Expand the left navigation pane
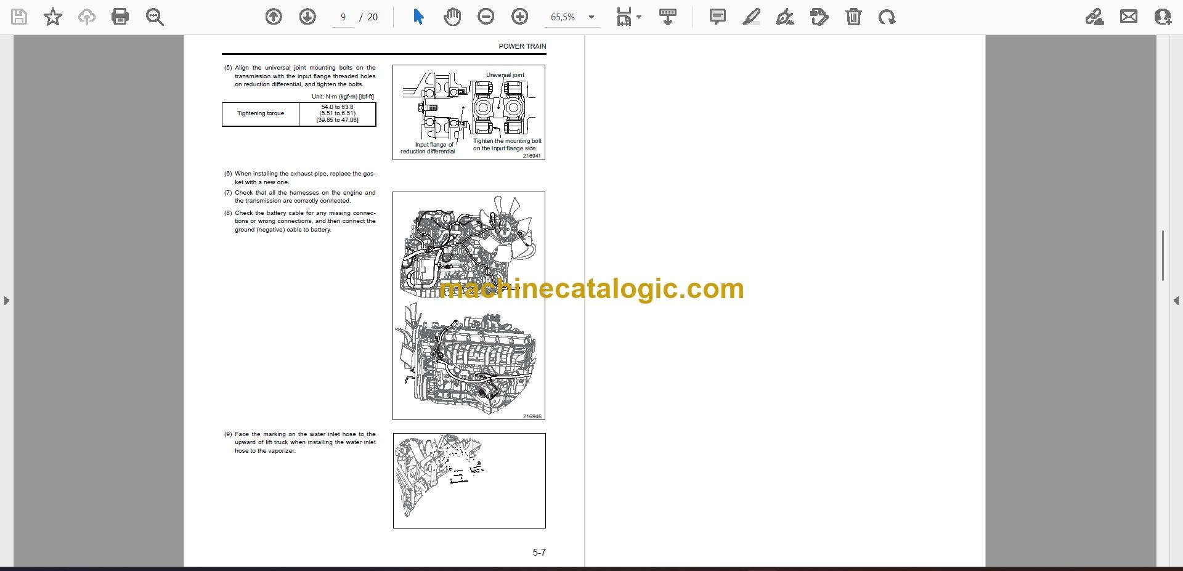This screenshot has width=1183, height=571. 6,301
